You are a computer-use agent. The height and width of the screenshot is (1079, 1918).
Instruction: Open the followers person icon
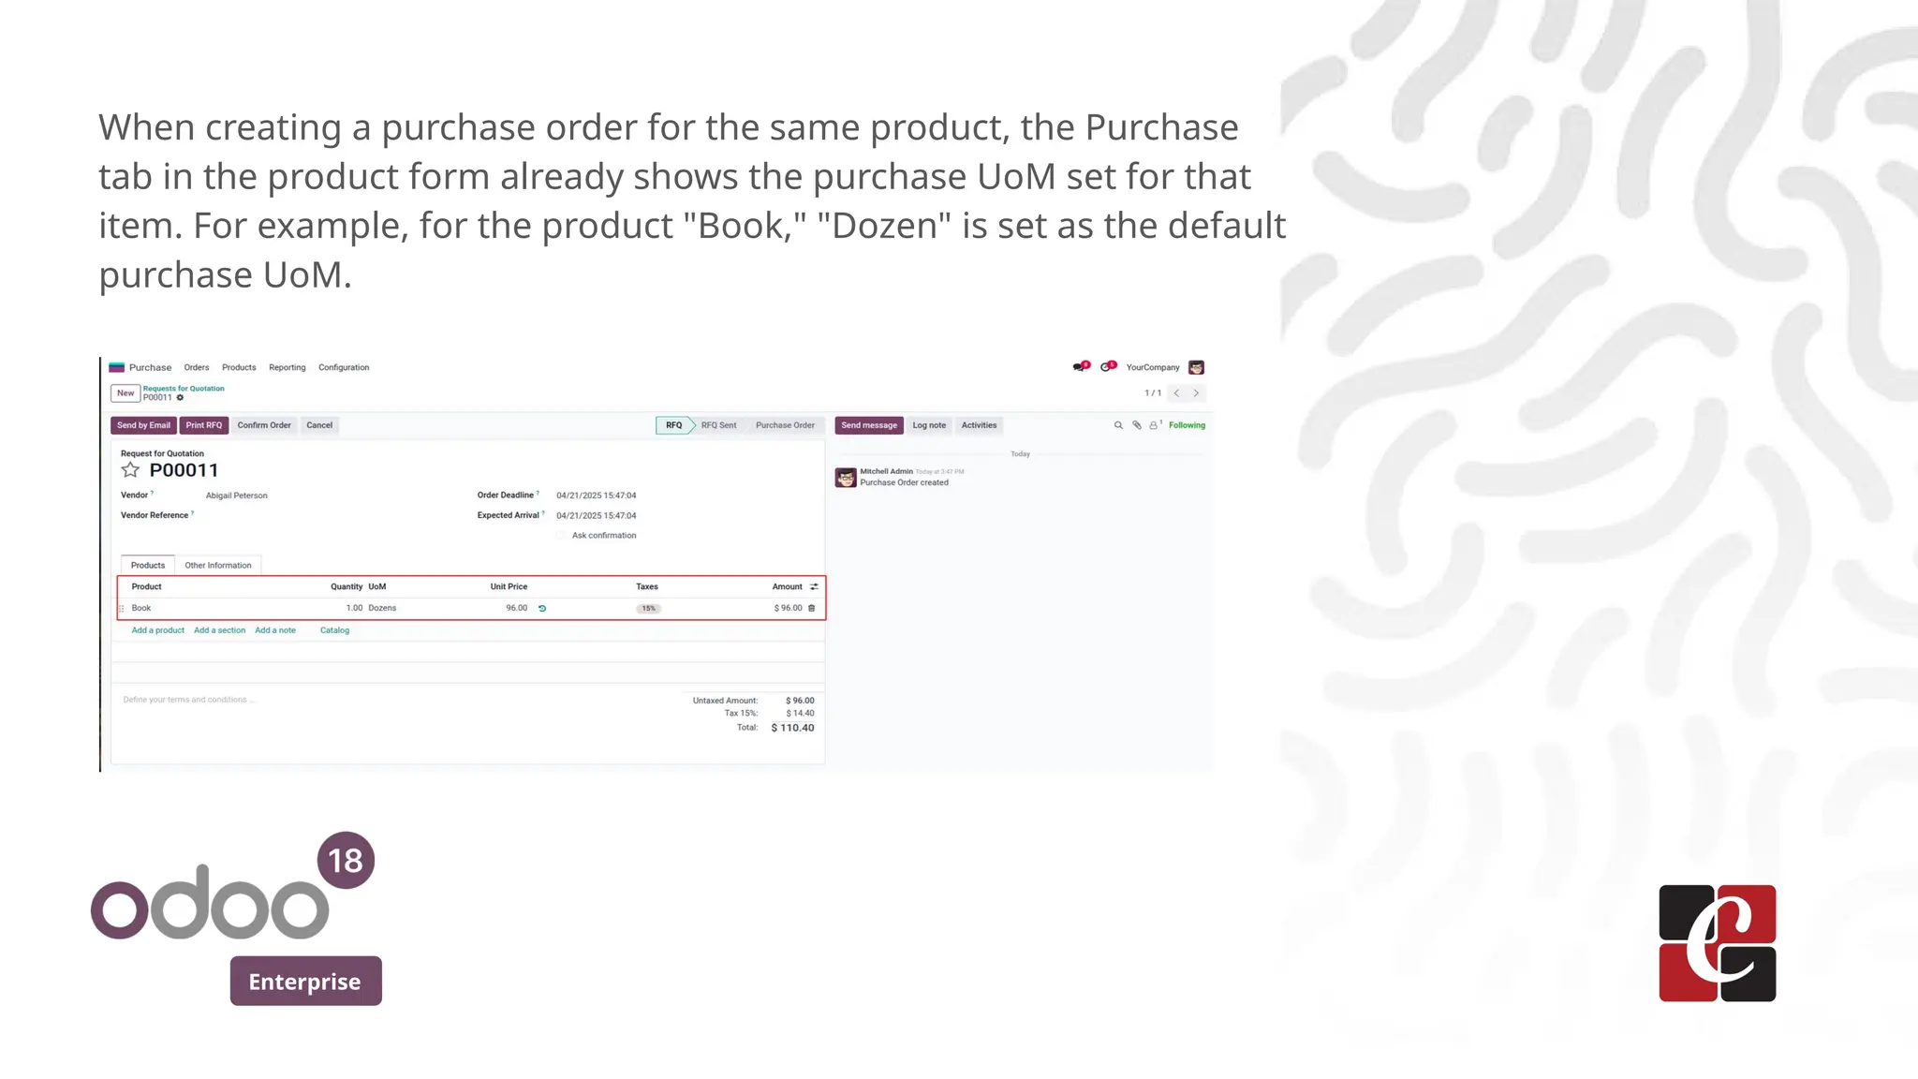(1154, 425)
